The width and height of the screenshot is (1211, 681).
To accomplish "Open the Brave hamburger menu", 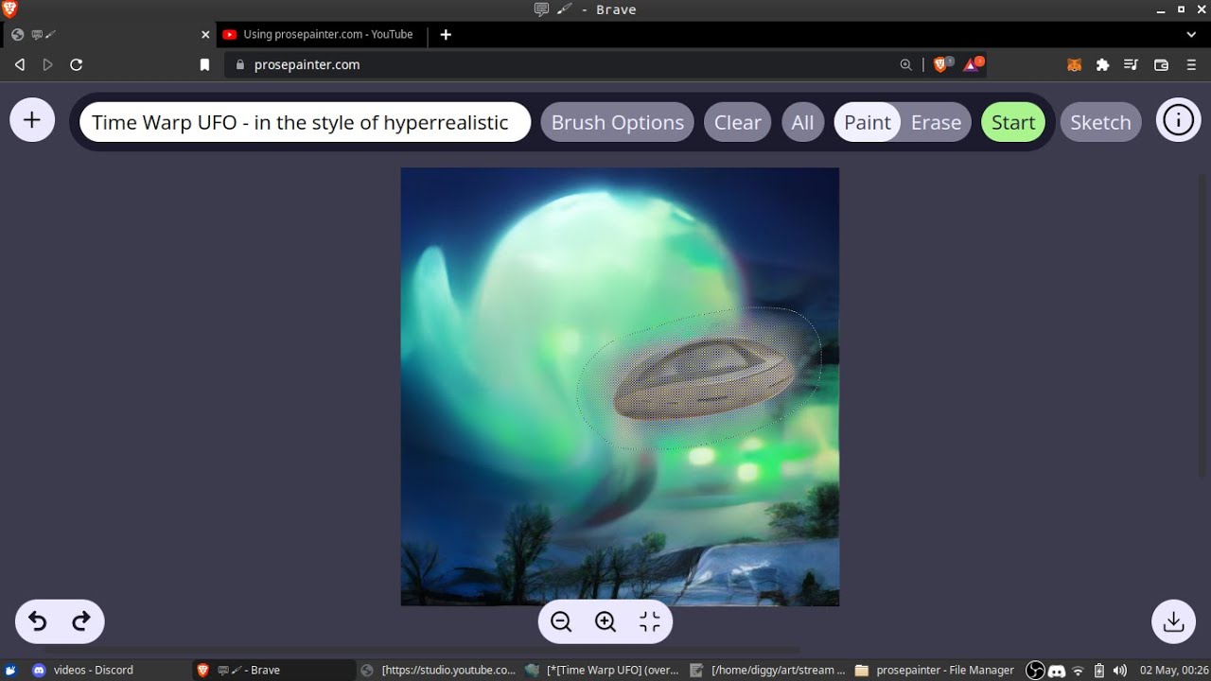I will point(1192,64).
